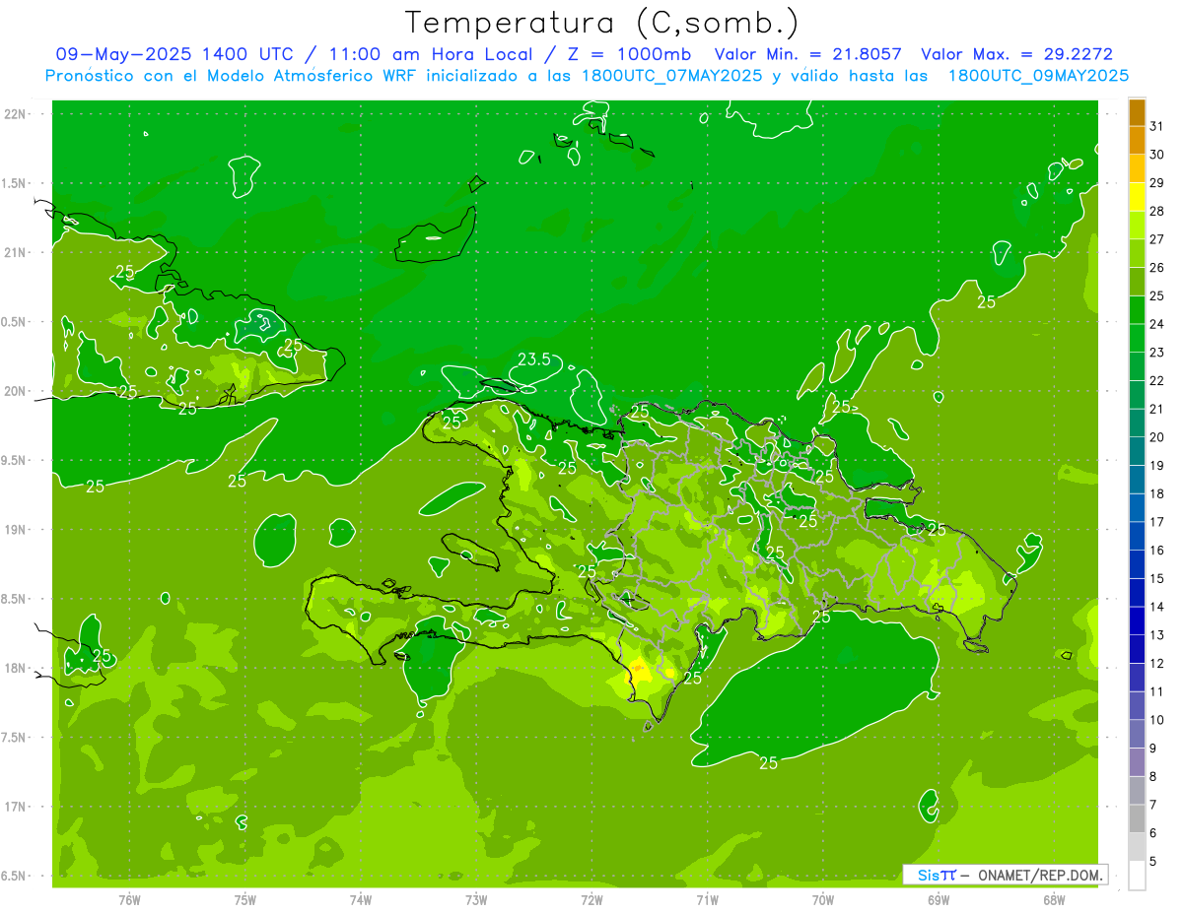The width and height of the screenshot is (1183, 913).
Task: Click 'Valor Min. = 21.8057' text
Action: coord(807,54)
